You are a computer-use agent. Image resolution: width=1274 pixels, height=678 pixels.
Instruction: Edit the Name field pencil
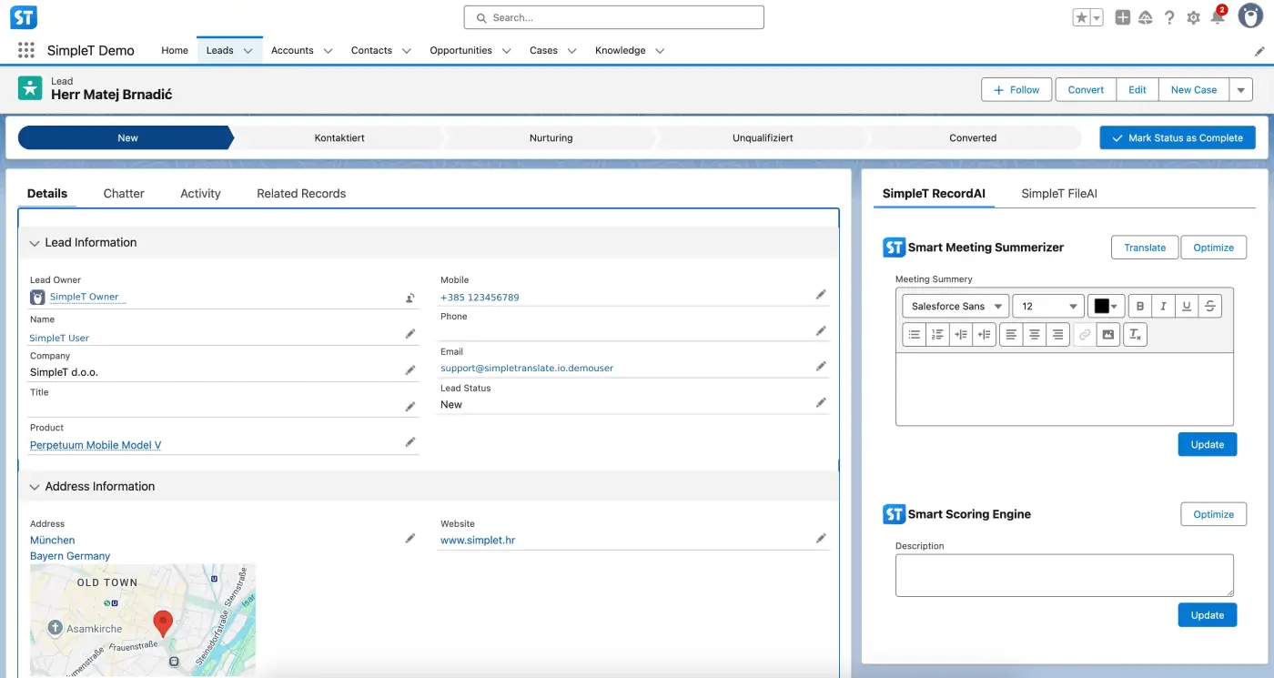[410, 334]
